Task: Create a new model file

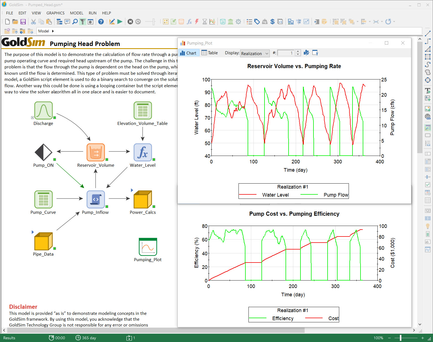Action: [x=7, y=22]
